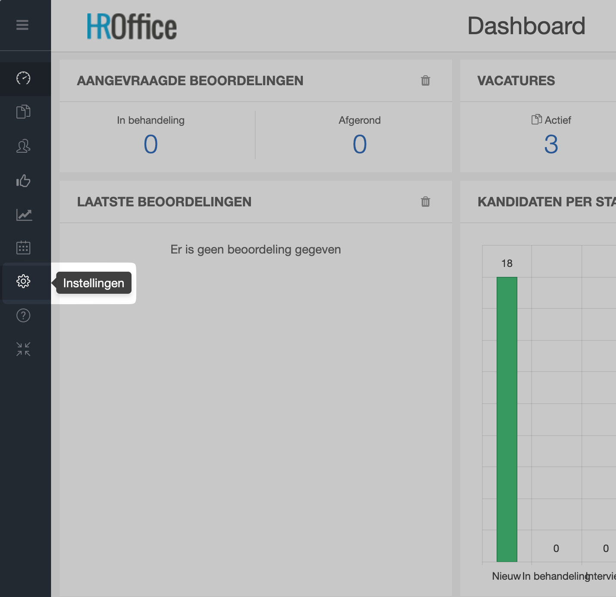
Task: Open candidates via the people sidebar icon
Action: (x=23, y=146)
